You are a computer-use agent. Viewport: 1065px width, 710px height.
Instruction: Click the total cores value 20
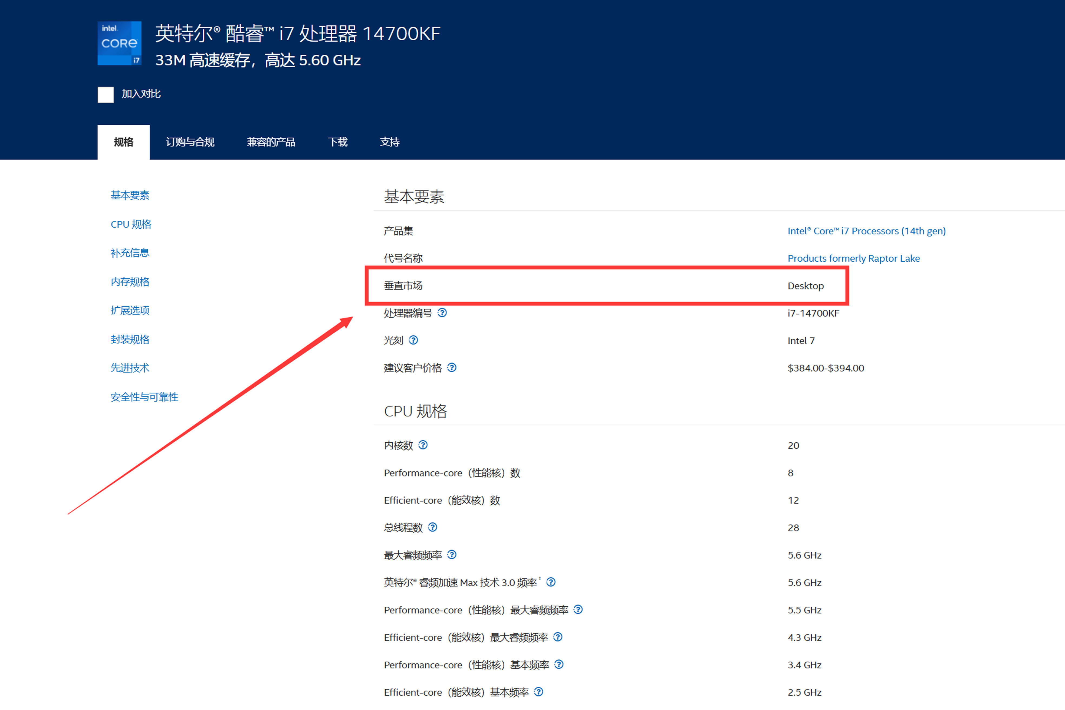tap(793, 446)
